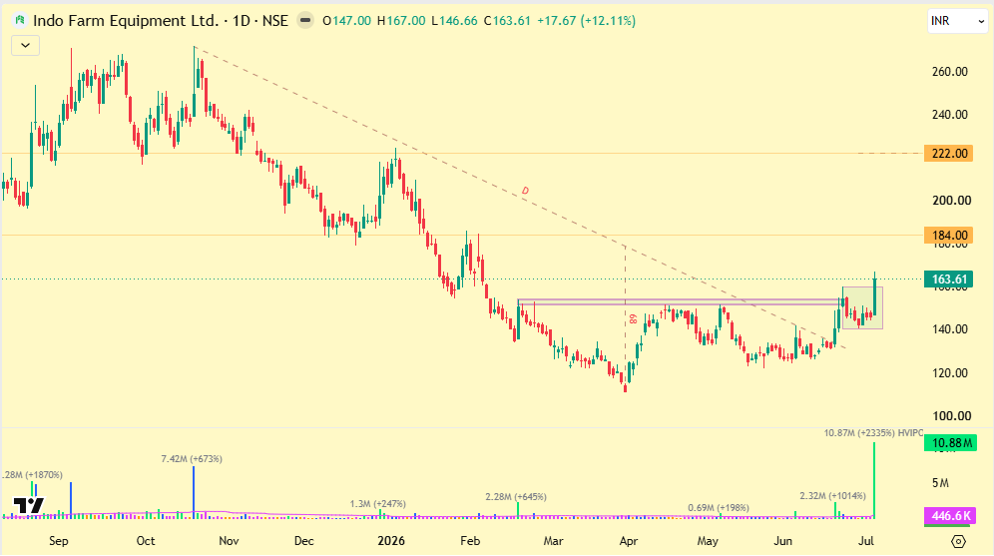Image resolution: width=994 pixels, height=556 pixels.
Task: Click the Jul label on time axis
Action: (866, 541)
